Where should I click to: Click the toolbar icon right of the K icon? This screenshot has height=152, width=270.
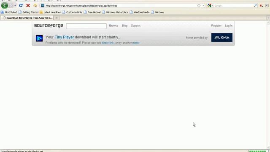(267, 5)
